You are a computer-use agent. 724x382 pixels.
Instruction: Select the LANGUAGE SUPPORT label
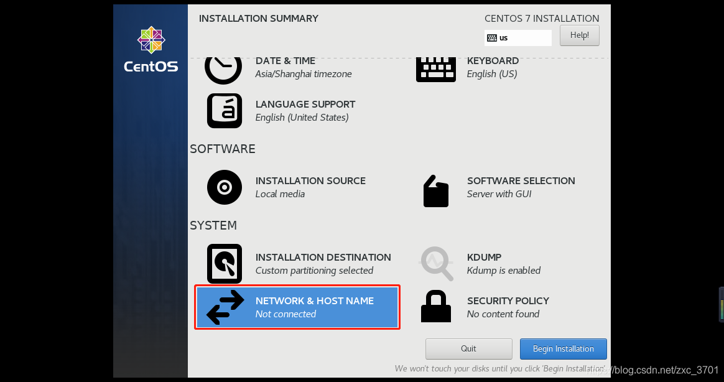click(305, 105)
